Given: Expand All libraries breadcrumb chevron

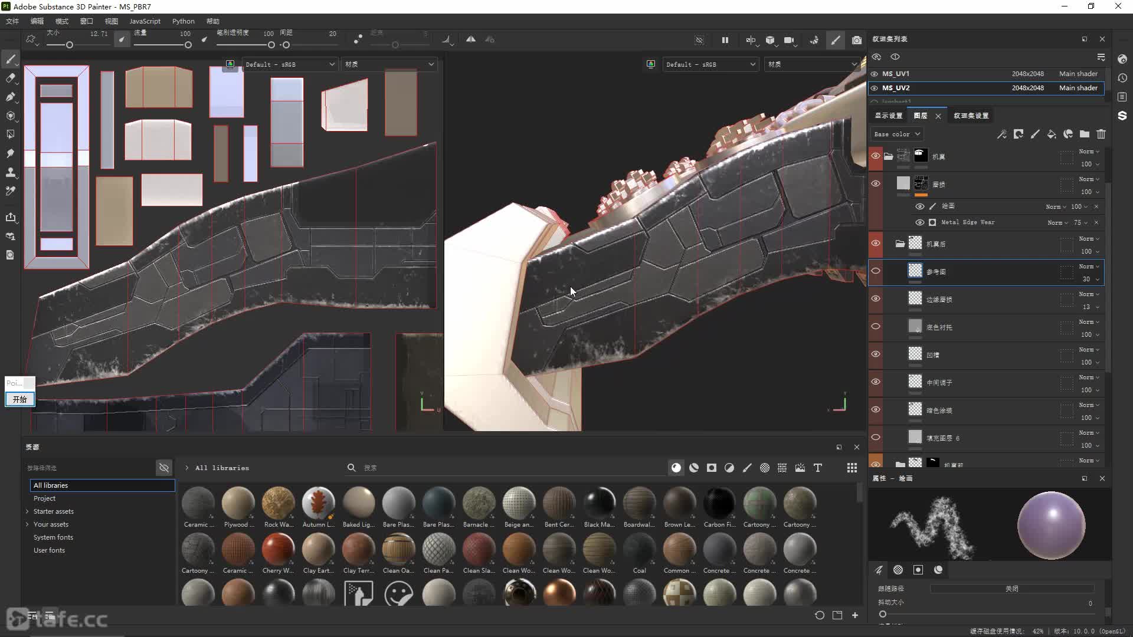Looking at the screenshot, I should (187, 468).
